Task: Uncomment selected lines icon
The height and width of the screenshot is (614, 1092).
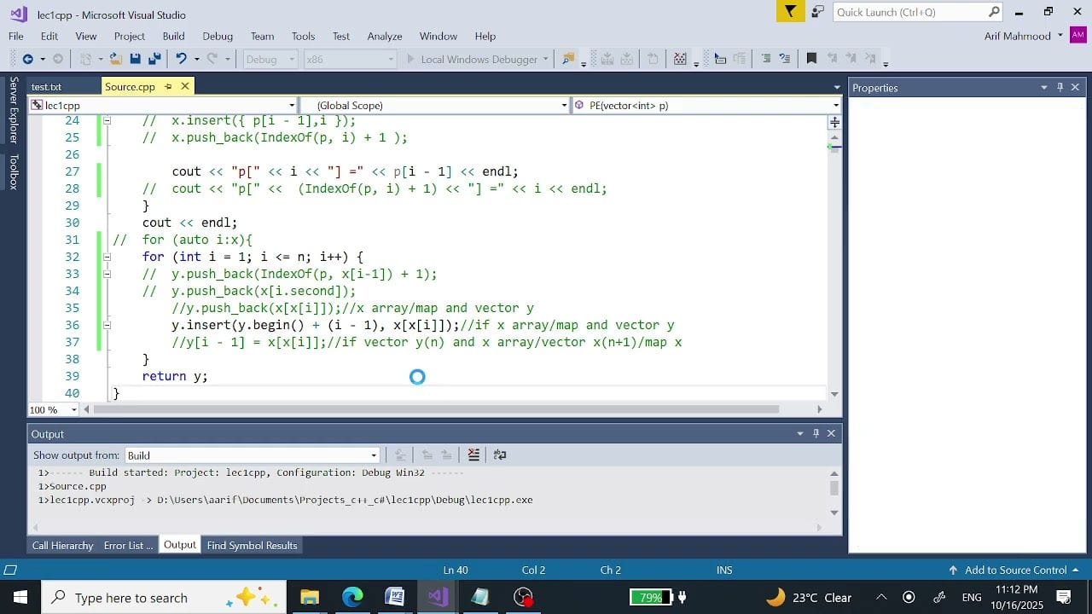Action: 785,59
